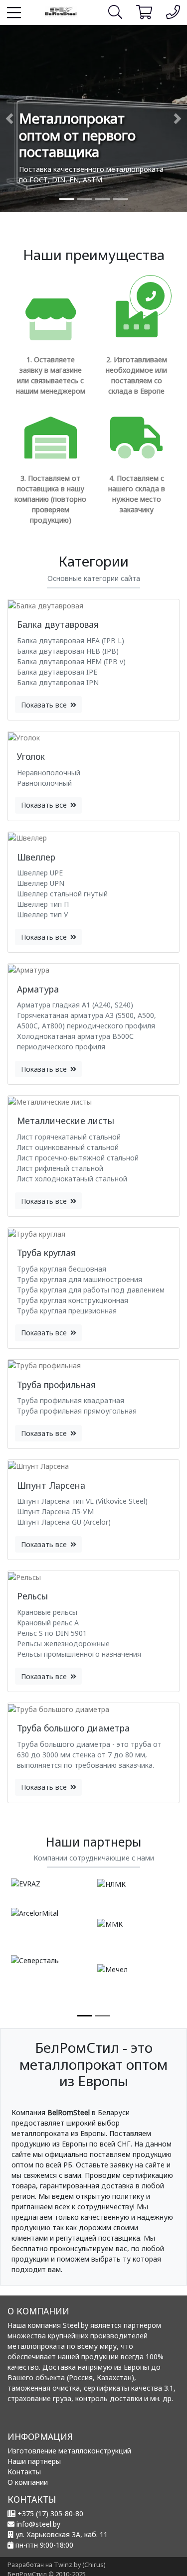Open the search icon in header

(115, 12)
